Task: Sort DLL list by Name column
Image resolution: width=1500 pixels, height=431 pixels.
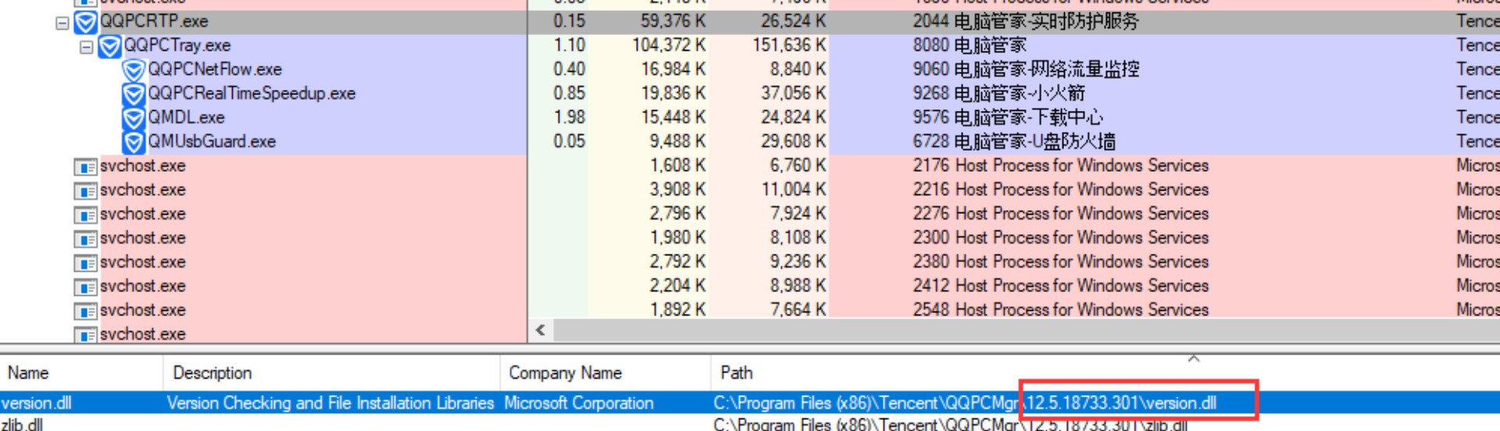Action: click(x=81, y=372)
